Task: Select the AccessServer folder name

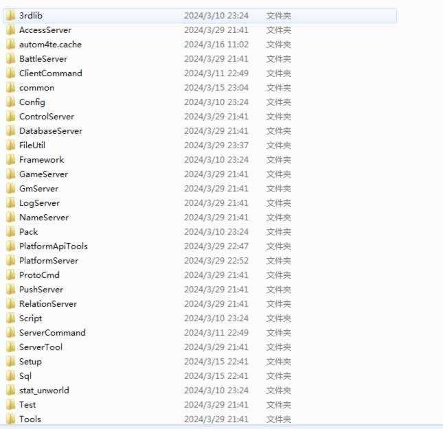Action: 45,30
